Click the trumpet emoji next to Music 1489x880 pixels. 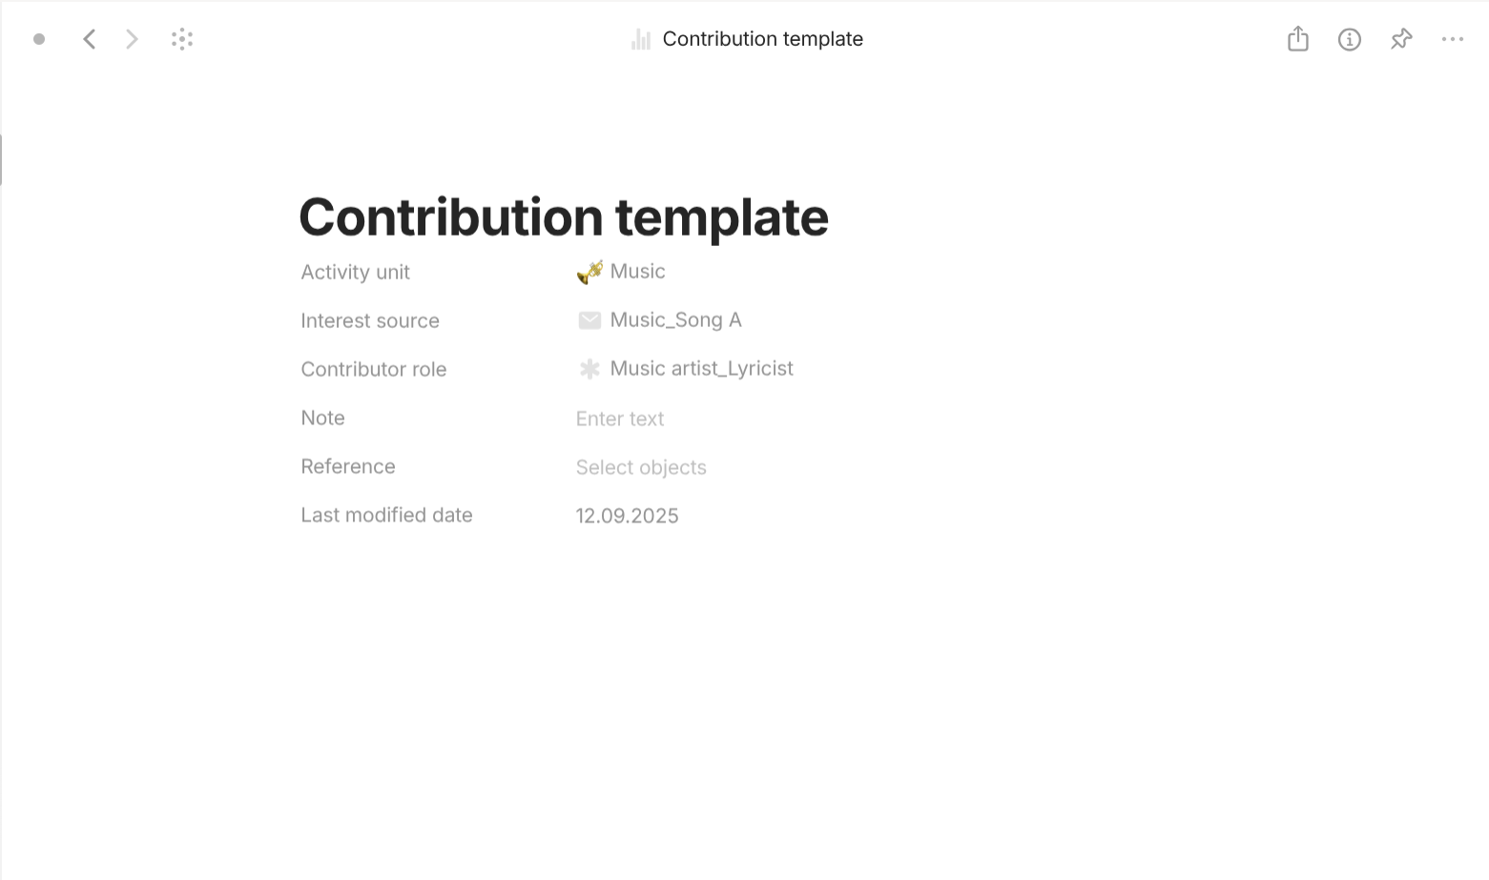click(x=589, y=271)
